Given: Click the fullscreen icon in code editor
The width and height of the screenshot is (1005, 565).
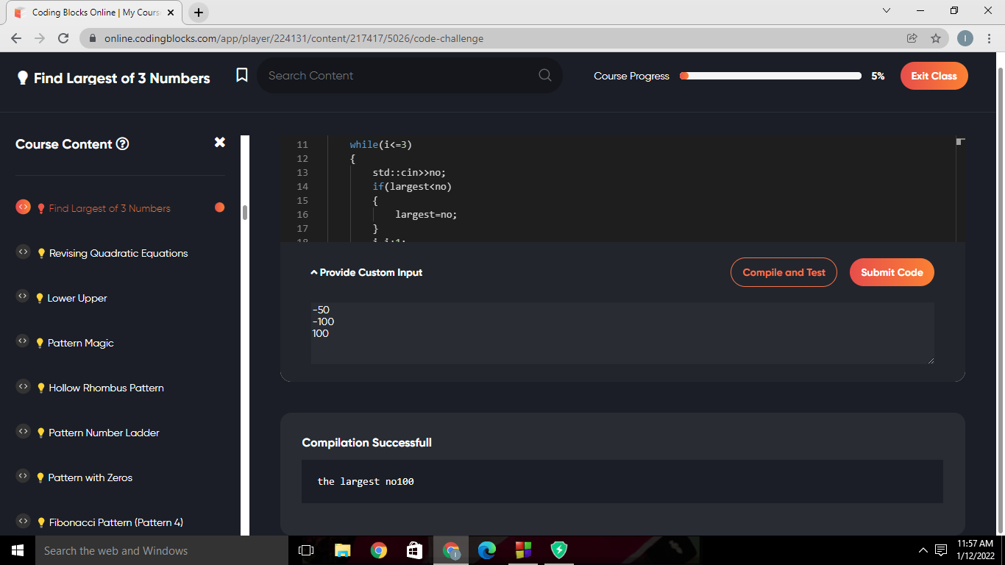Looking at the screenshot, I should [959, 141].
